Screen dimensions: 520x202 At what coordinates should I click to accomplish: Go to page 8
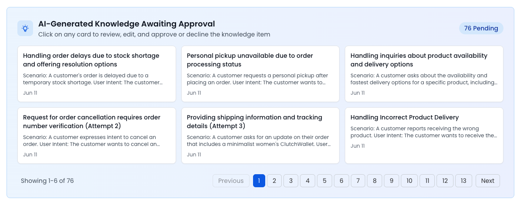click(x=374, y=181)
